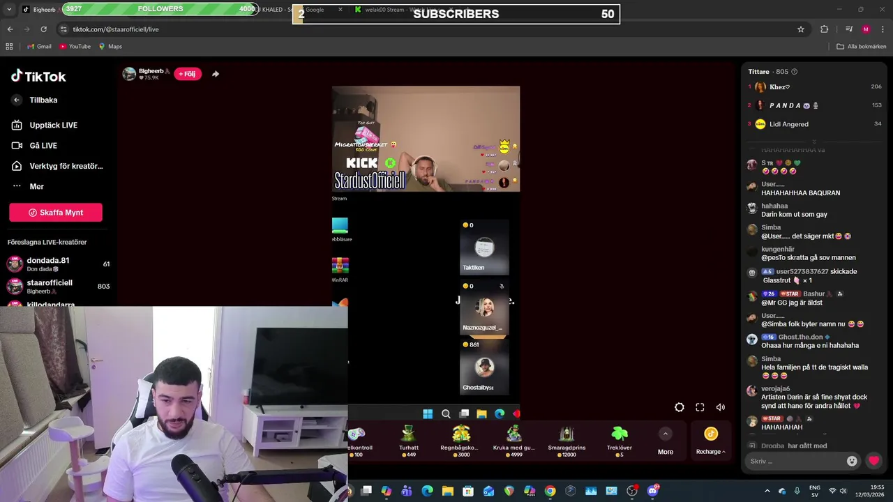Select Taktiken guest tile
The width and height of the screenshot is (893, 502).
coord(484,248)
